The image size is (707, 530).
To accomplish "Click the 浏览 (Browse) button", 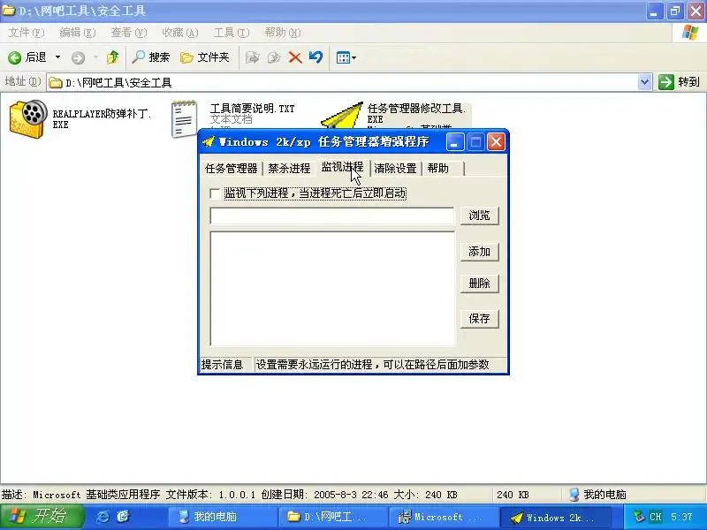I will [x=479, y=216].
